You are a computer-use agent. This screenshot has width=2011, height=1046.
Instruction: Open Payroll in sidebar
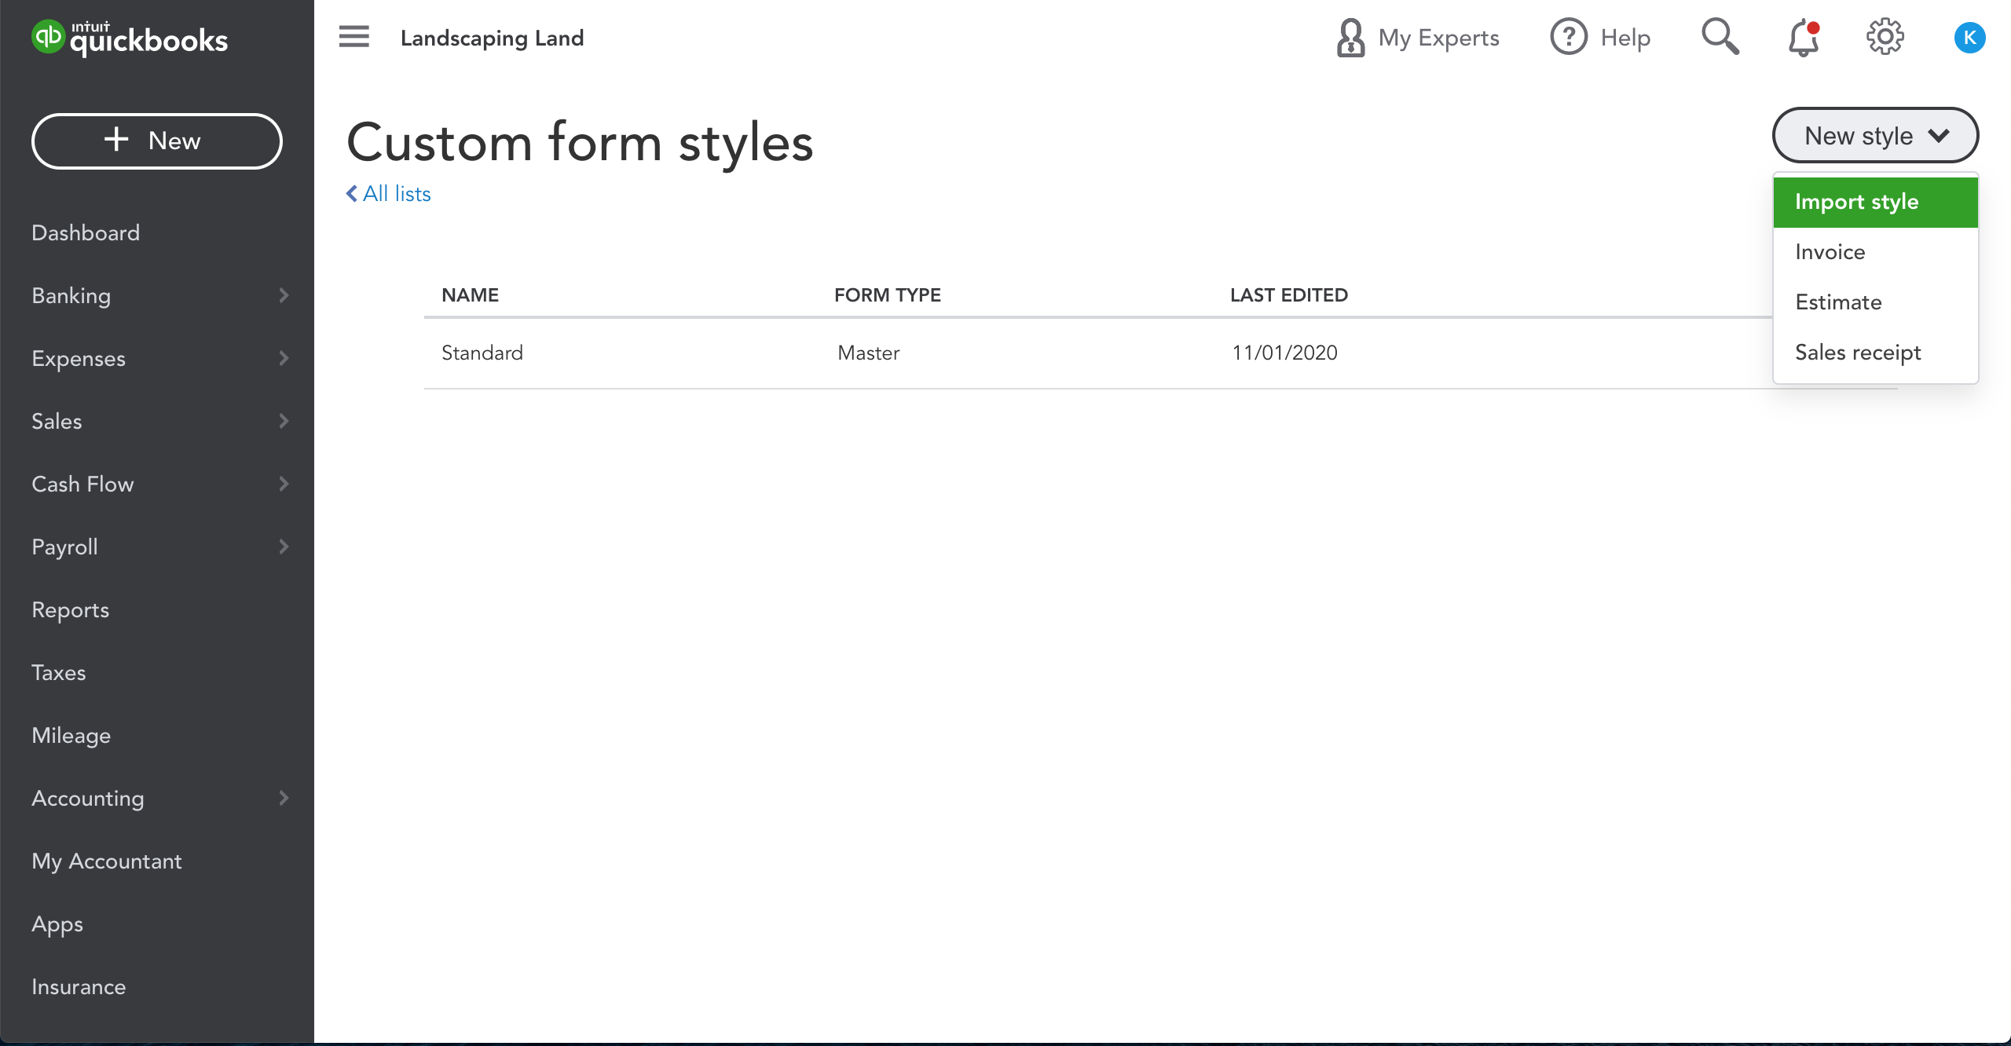(64, 547)
